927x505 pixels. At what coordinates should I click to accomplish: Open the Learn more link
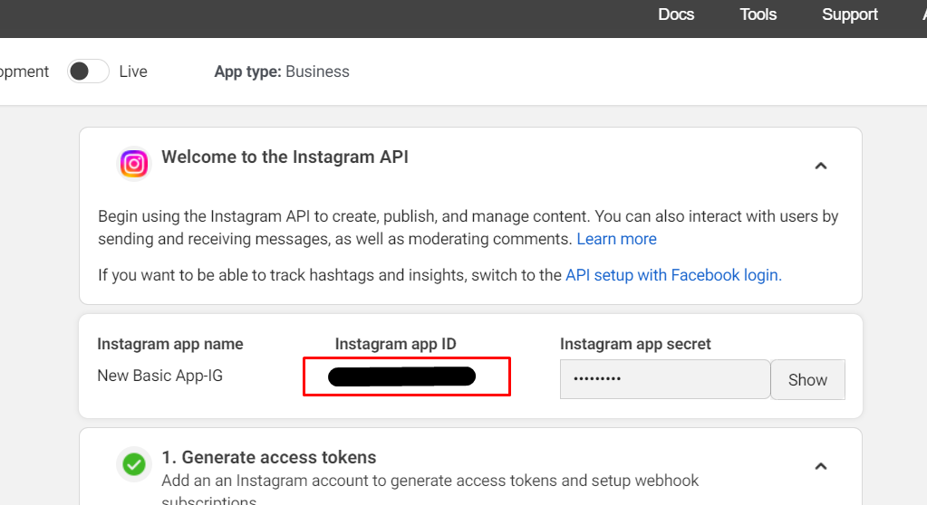point(616,239)
